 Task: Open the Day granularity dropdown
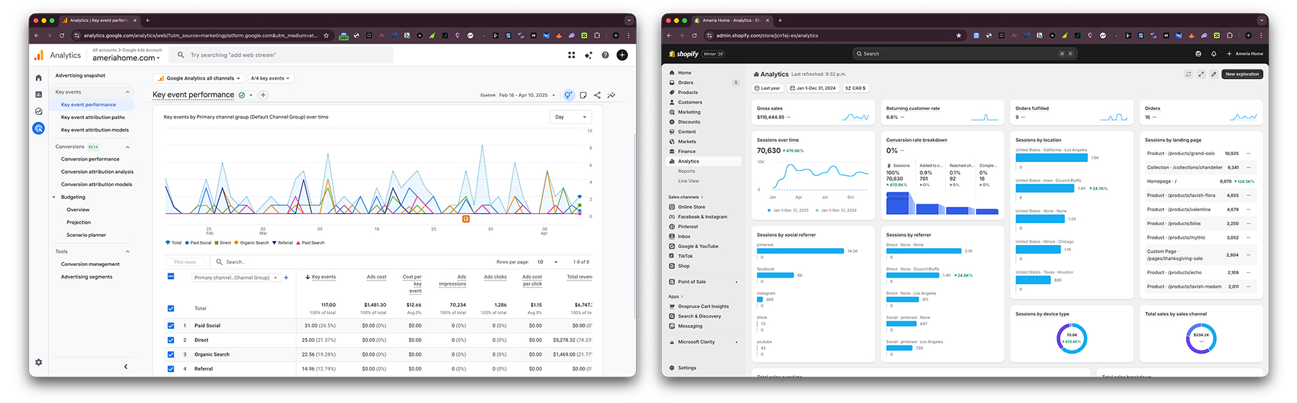(x=571, y=117)
